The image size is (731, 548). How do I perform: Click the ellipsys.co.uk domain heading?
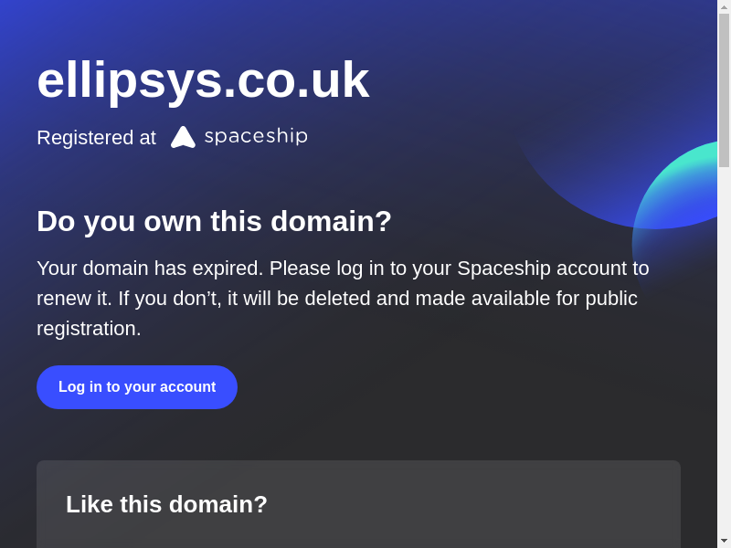[203, 79]
